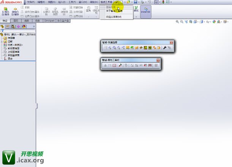
Task: Open the Hole Wizard tool
Action: tap(55, 11)
